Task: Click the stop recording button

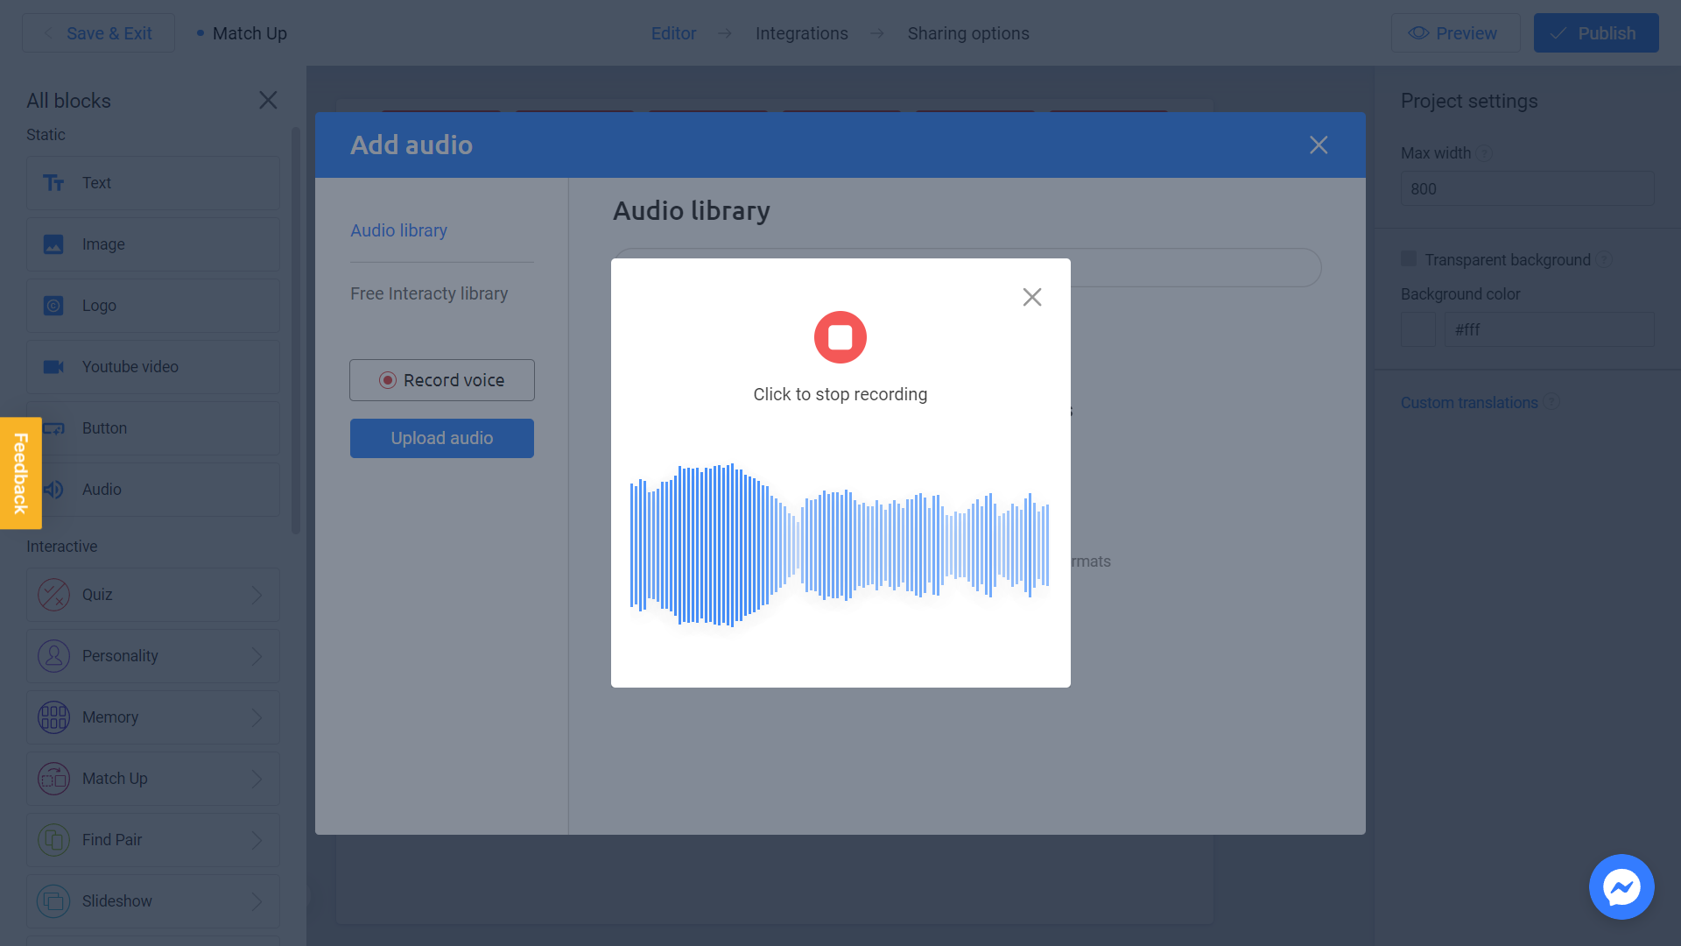Action: 840,337
